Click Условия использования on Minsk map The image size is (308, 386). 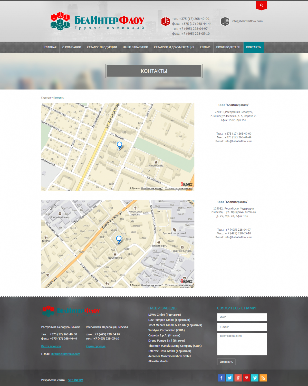179,188
